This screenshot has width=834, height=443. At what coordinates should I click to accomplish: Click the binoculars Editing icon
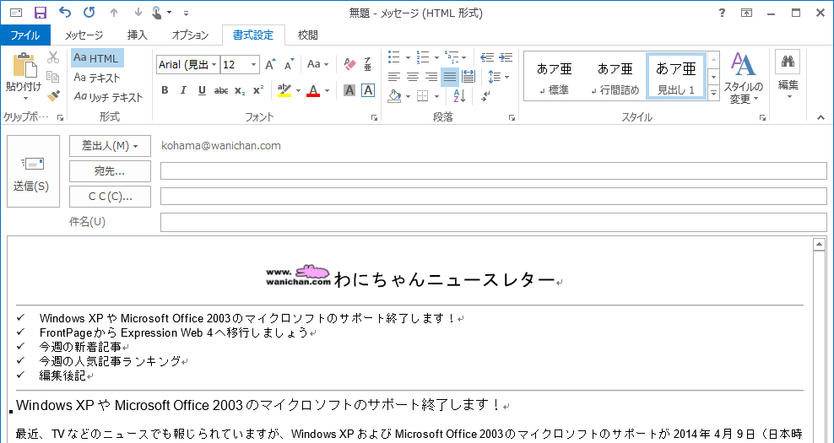point(788,62)
